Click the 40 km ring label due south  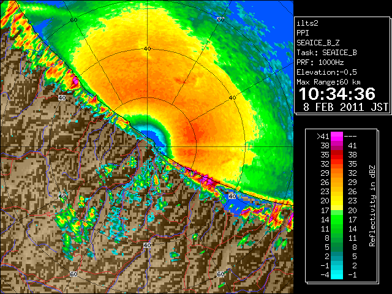[147, 245]
